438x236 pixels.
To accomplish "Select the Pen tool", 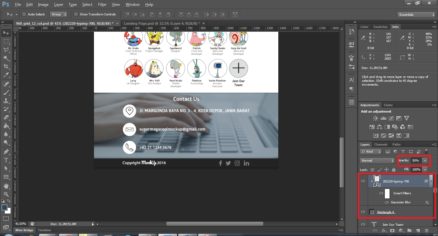I will click(6, 151).
